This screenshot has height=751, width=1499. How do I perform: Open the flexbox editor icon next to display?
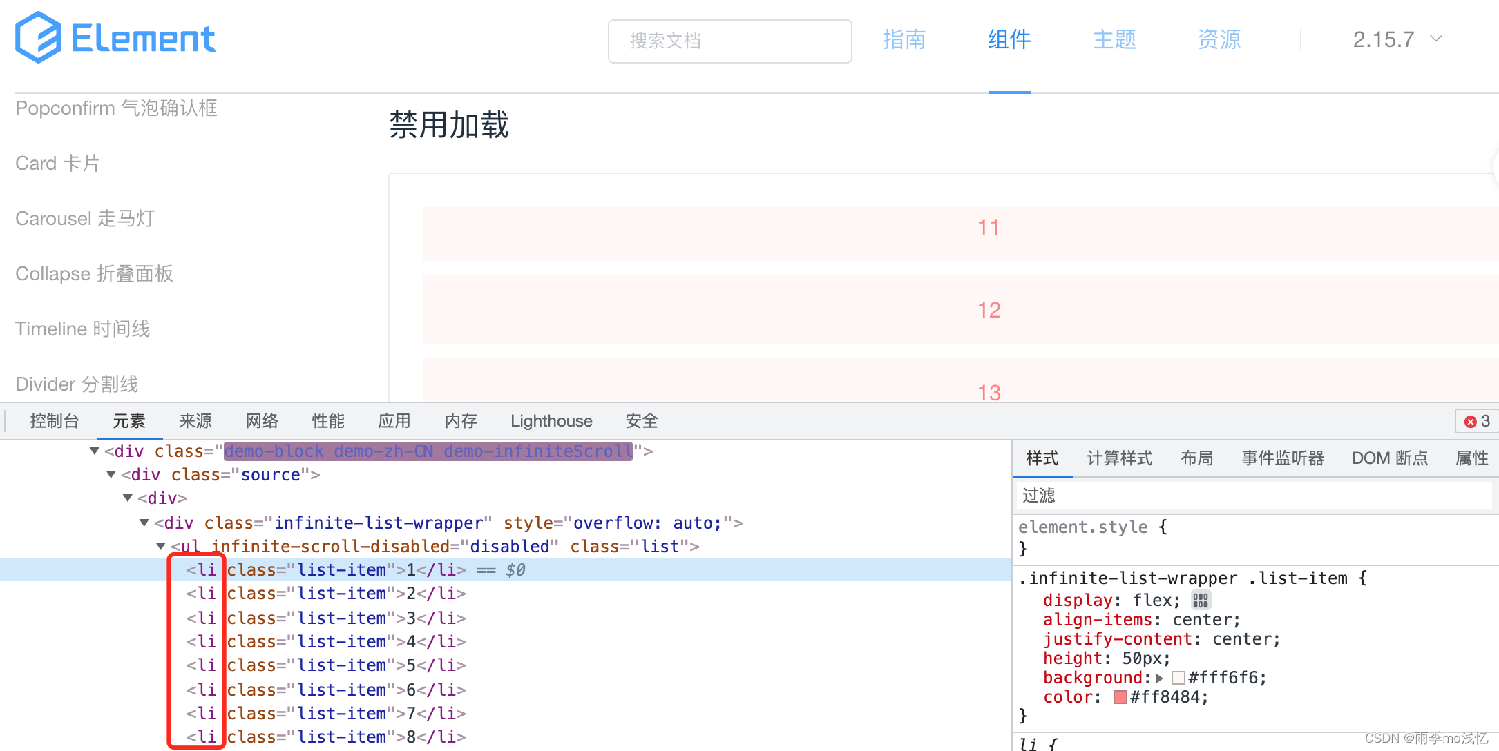point(1201,600)
